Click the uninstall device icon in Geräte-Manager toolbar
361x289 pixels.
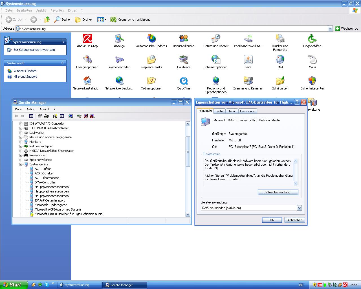pyautogui.click(x=86, y=116)
